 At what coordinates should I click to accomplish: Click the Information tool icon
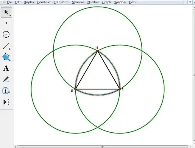pos(6,91)
